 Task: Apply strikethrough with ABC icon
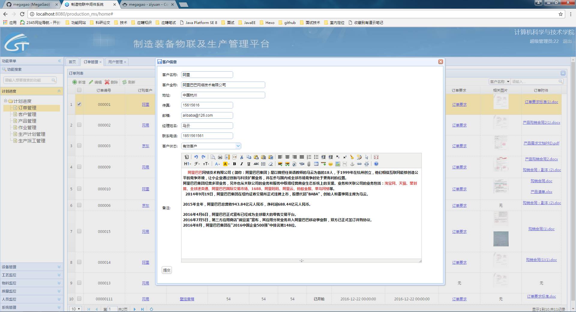coord(256,164)
